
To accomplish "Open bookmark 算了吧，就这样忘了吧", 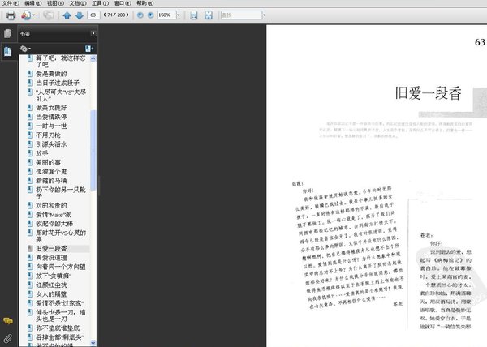I will [61, 61].
